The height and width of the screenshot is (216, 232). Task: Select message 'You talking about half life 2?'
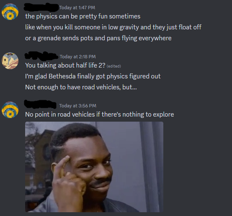65,65
